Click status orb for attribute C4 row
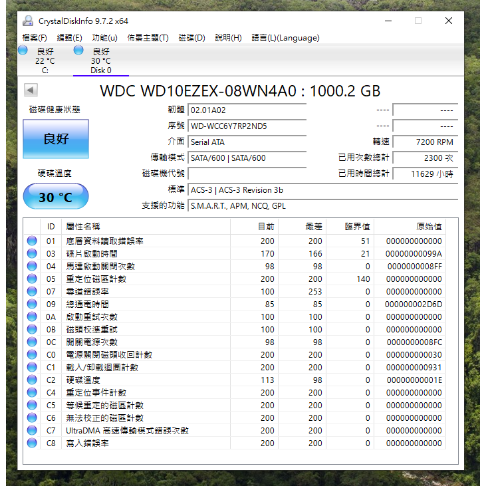 [32, 392]
